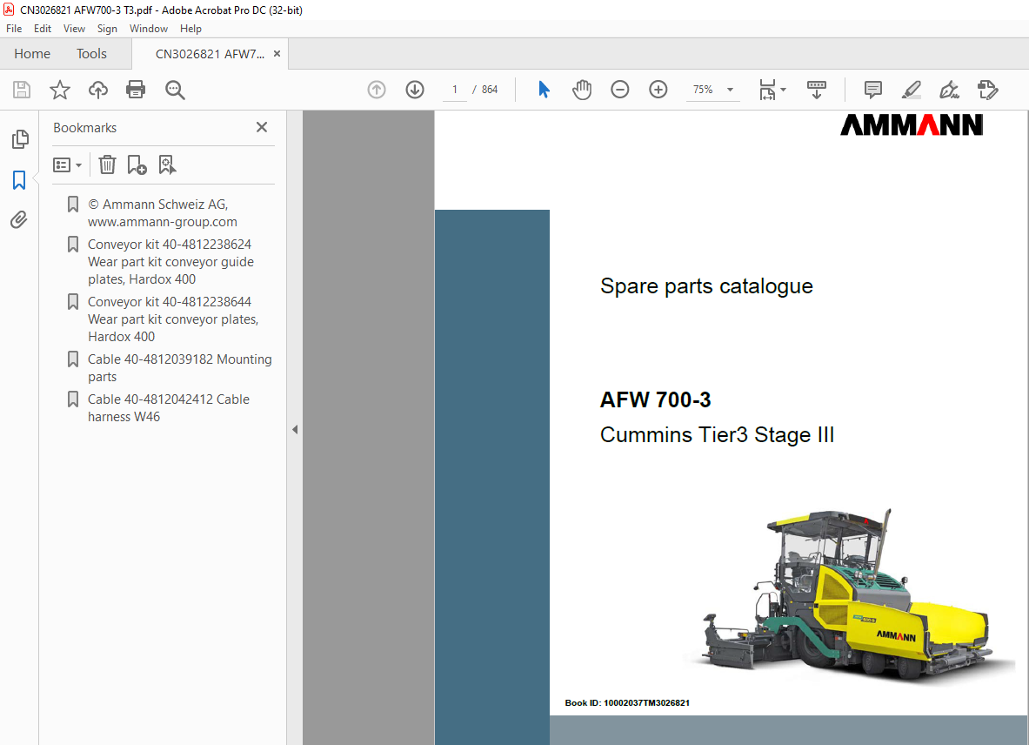
Task: Click the total pages count 864
Action: (490, 90)
